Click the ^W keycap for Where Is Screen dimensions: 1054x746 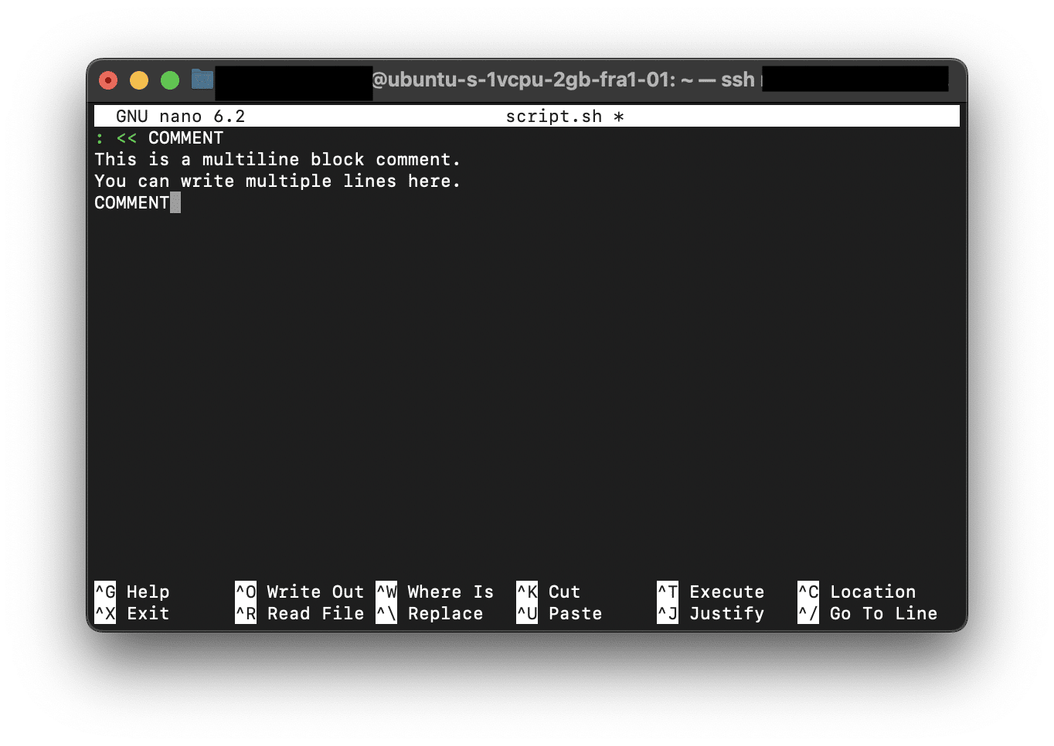(x=386, y=592)
